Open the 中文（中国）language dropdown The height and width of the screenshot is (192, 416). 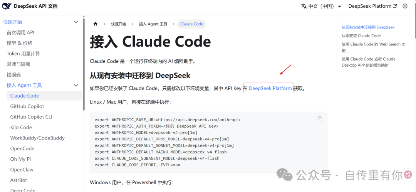322,6
